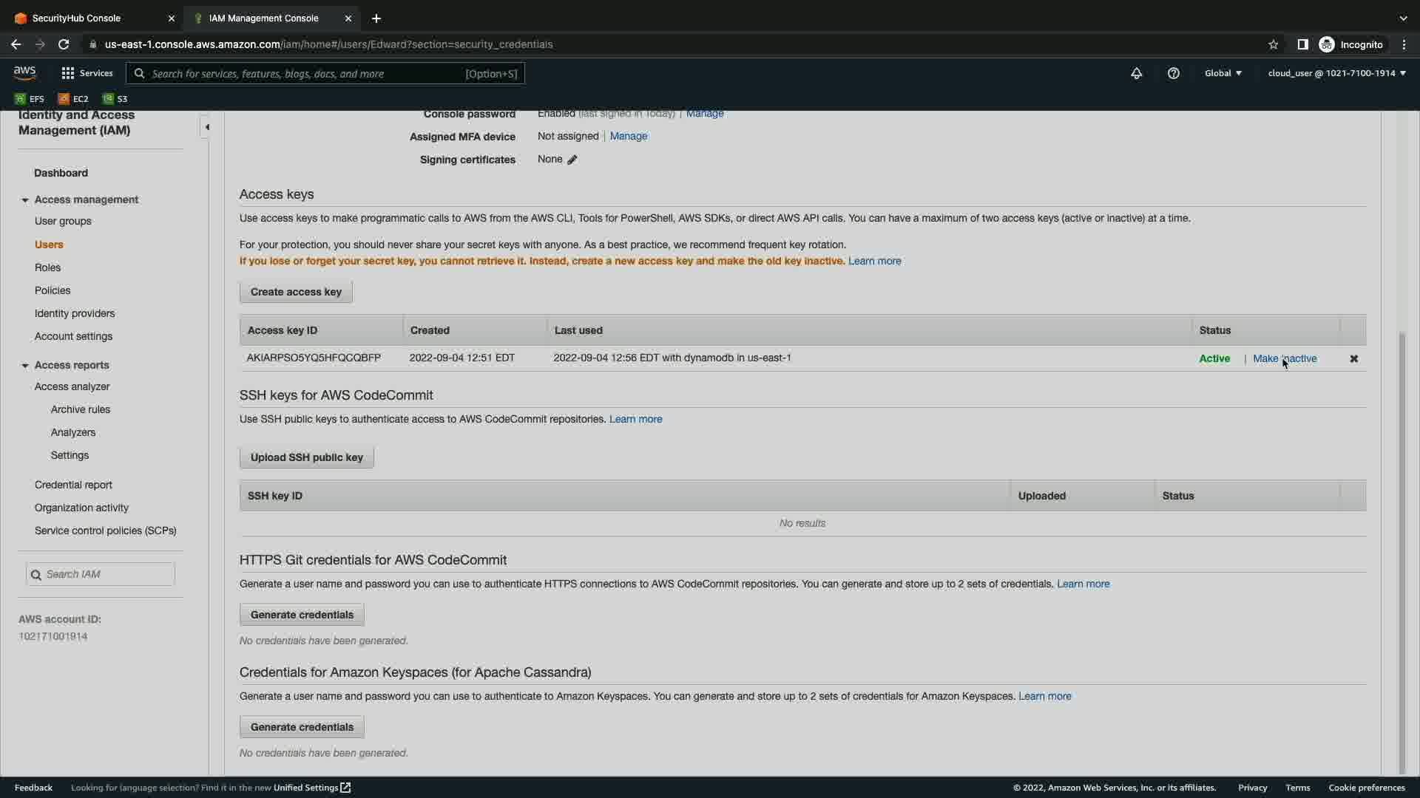Open the notifications bell
The width and height of the screenshot is (1420, 798).
point(1137,73)
